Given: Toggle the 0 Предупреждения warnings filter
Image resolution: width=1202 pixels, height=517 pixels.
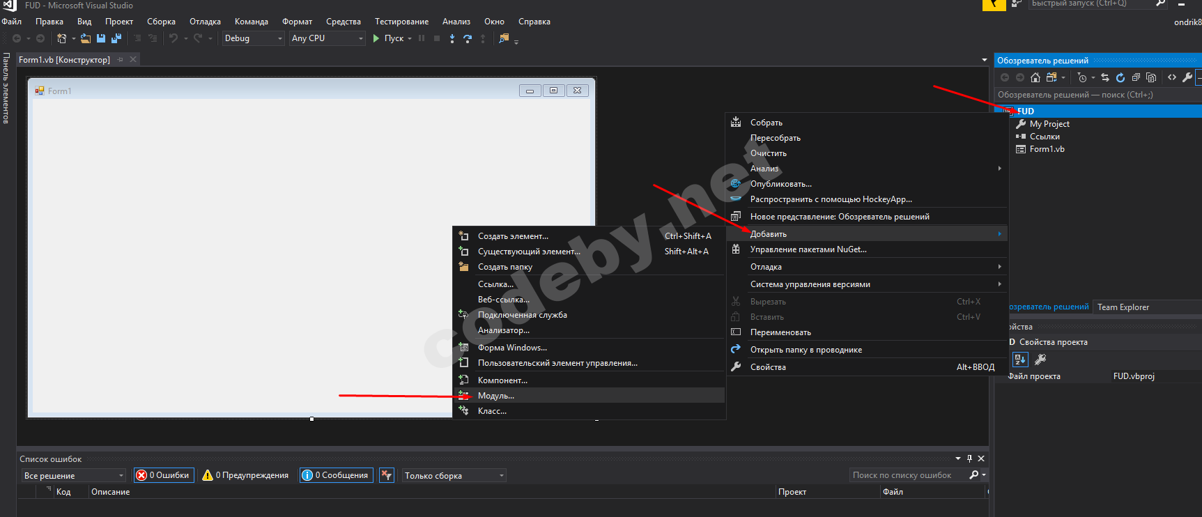Looking at the screenshot, I should pos(245,475).
